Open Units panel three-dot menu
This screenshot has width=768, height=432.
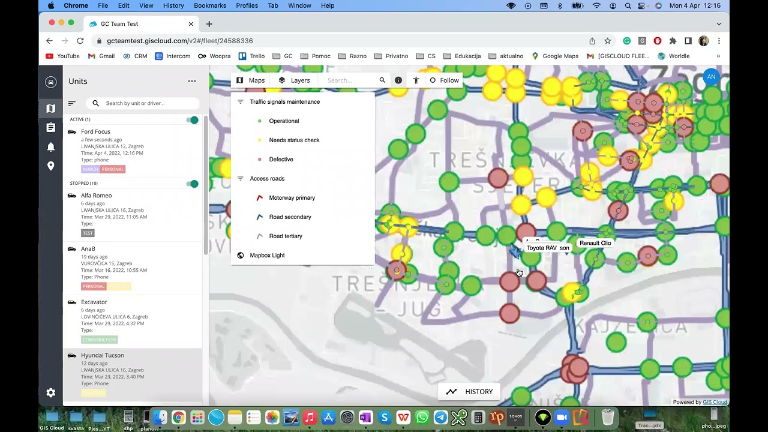coord(192,81)
